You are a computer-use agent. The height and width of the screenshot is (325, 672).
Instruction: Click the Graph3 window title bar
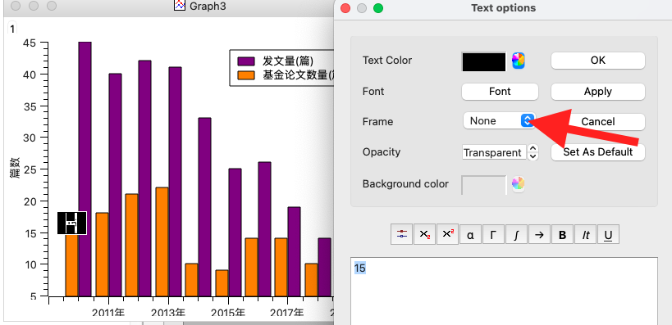point(169,6)
